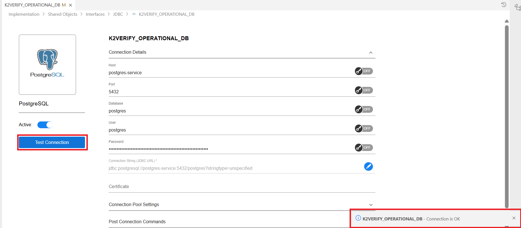Edit the JDBC connection string with pencil icon
Screen dimensions: 521x228
pyautogui.click(x=368, y=166)
